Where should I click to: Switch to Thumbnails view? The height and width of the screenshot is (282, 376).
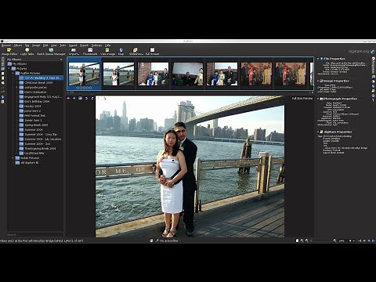tap(90, 52)
